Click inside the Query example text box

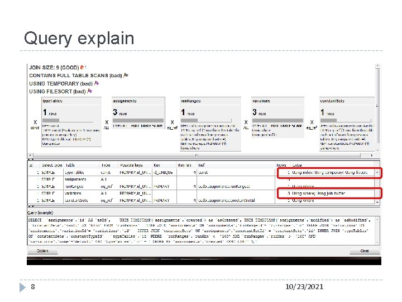tap(201, 230)
